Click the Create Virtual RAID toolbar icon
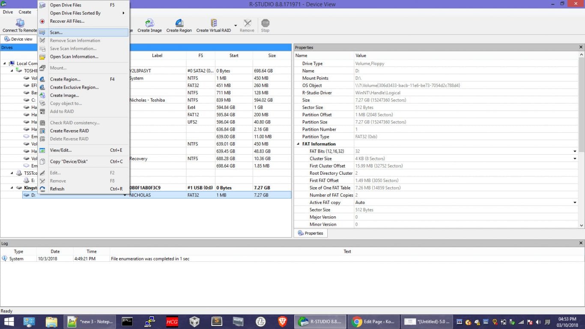The height and width of the screenshot is (329, 585). [x=213, y=23]
